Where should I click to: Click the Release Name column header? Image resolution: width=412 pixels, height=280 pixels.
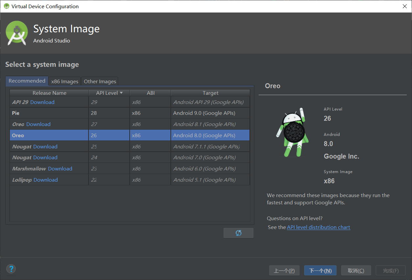[x=49, y=93]
